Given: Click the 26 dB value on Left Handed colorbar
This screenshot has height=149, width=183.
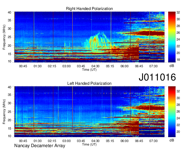Looking at the screenshot, I should point(178,111).
